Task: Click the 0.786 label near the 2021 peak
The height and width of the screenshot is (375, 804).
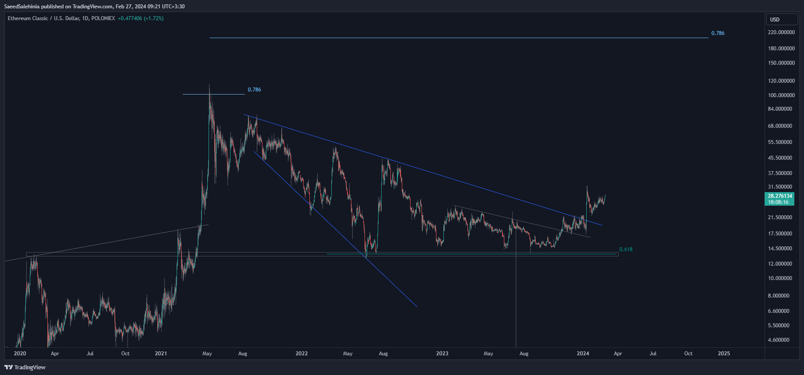Action: point(254,90)
